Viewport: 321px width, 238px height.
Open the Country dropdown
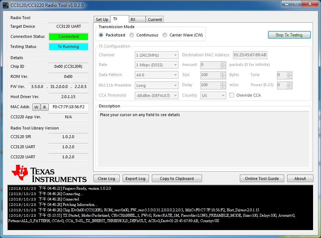tap(213, 95)
